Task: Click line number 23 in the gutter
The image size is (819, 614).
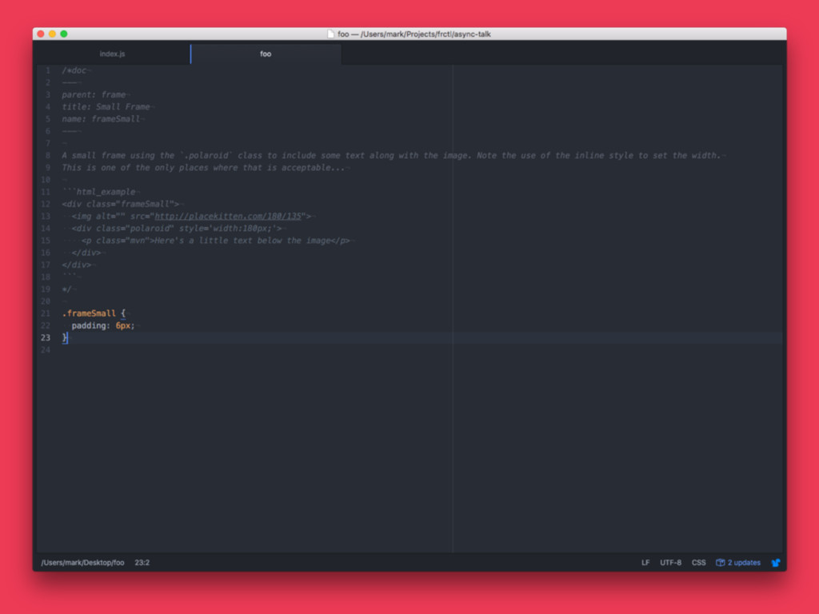Action: coord(46,338)
